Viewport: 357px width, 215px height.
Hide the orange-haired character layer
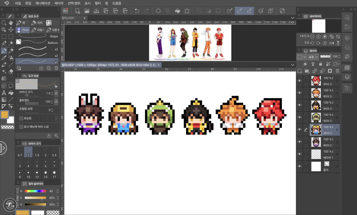click(300, 93)
